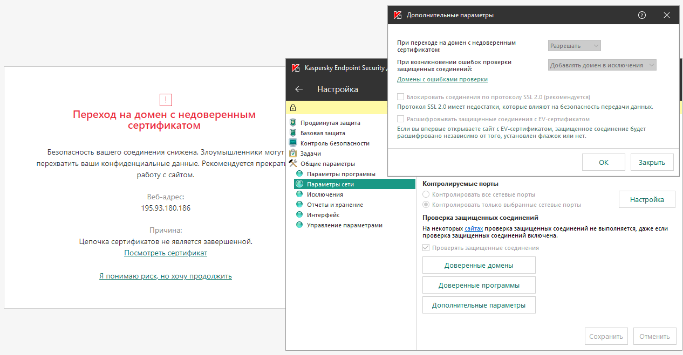Click the Базовая защита shield icon
Screen dimensions: 683x355
coord(293,133)
